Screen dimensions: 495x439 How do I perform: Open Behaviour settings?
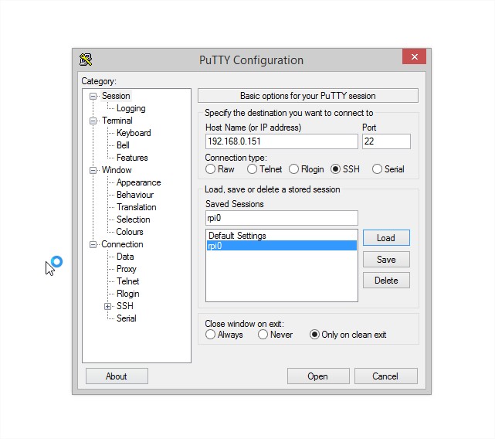[135, 195]
